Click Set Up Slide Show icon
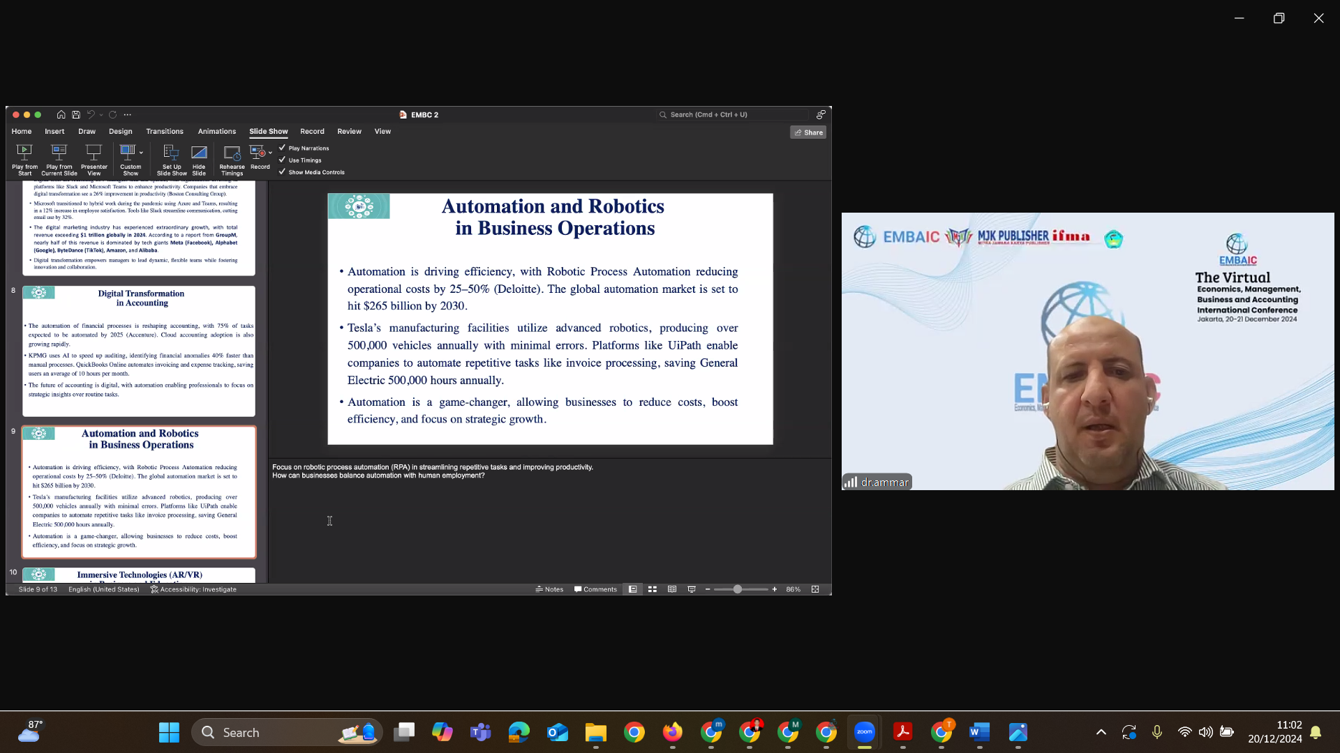This screenshot has width=1340, height=753. coord(171,151)
